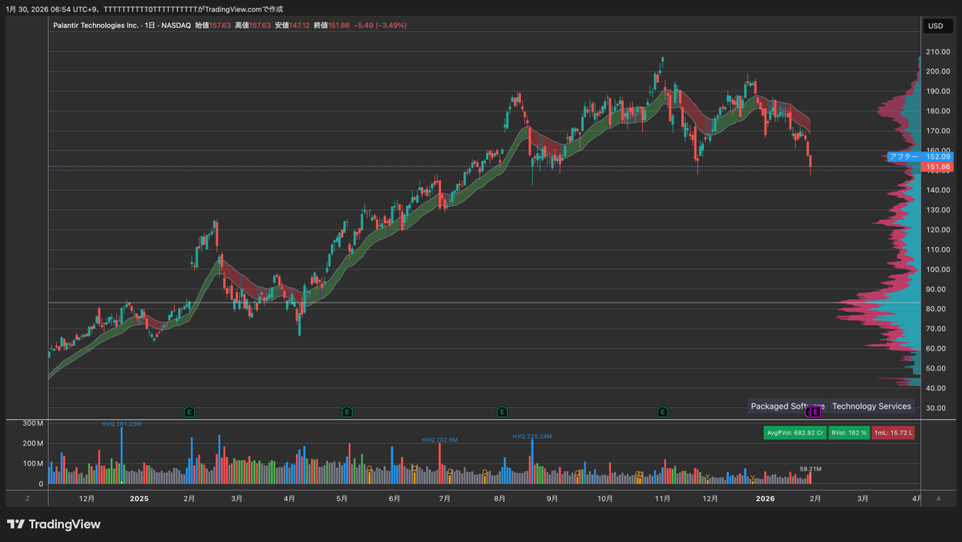Click the red 151.86 last price label
The image size is (962, 542).
(x=937, y=167)
